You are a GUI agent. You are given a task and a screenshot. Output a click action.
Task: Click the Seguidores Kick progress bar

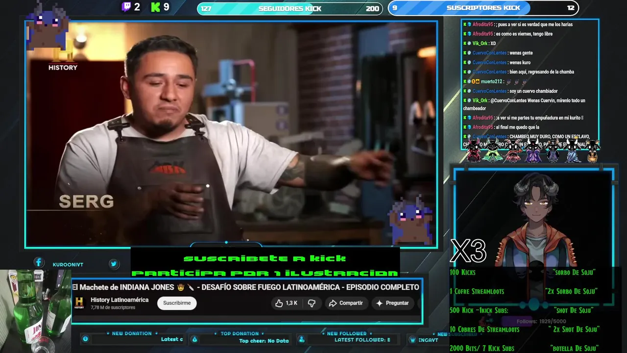point(290,8)
